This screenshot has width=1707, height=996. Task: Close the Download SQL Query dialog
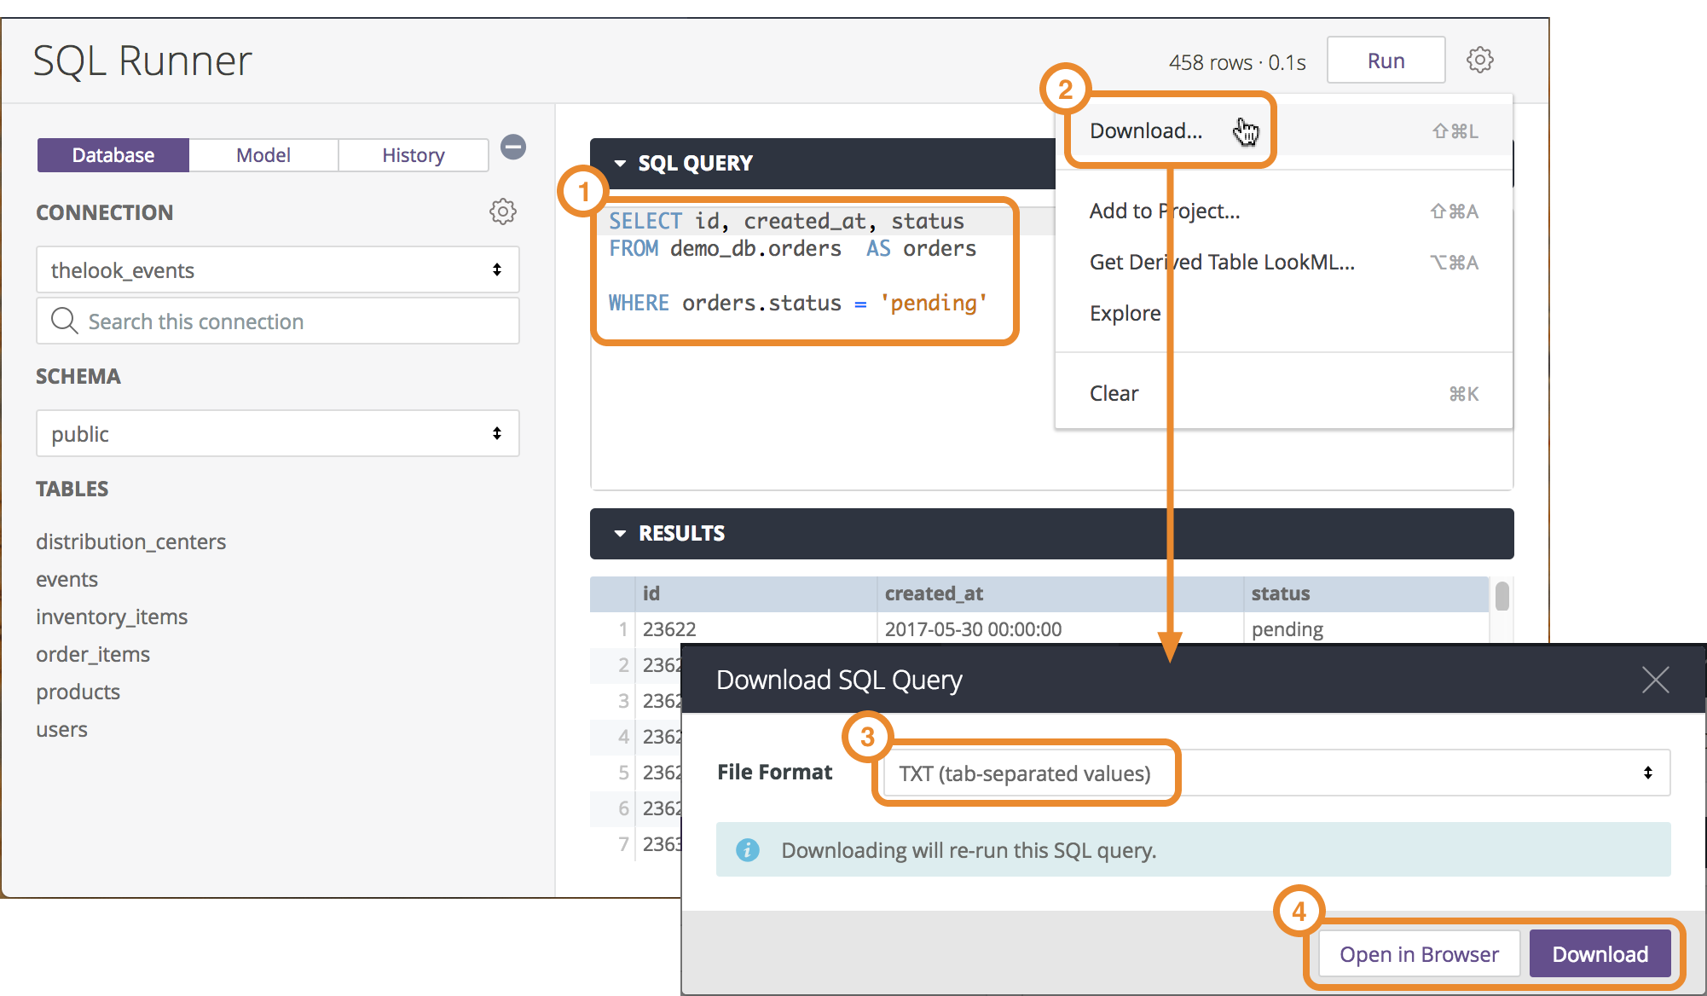pyautogui.click(x=1655, y=680)
